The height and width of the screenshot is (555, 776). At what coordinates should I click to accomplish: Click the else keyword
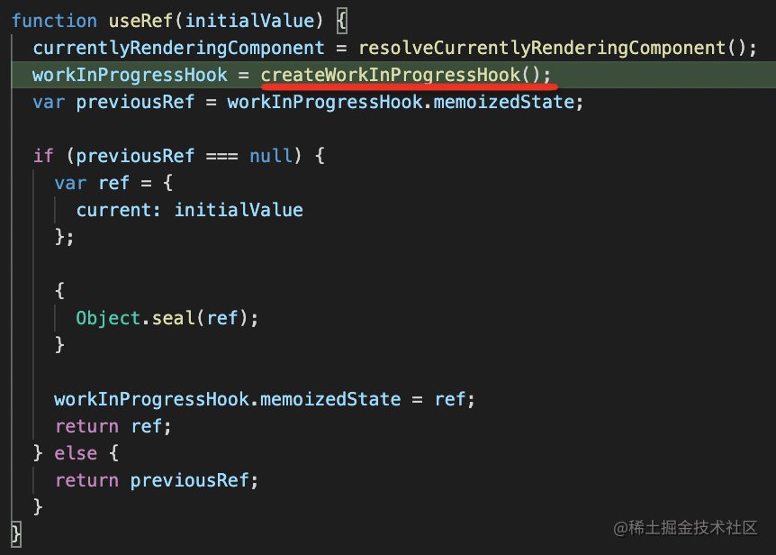point(76,453)
